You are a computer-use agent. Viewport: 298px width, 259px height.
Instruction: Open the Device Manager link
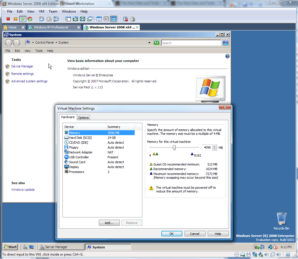point(22,66)
